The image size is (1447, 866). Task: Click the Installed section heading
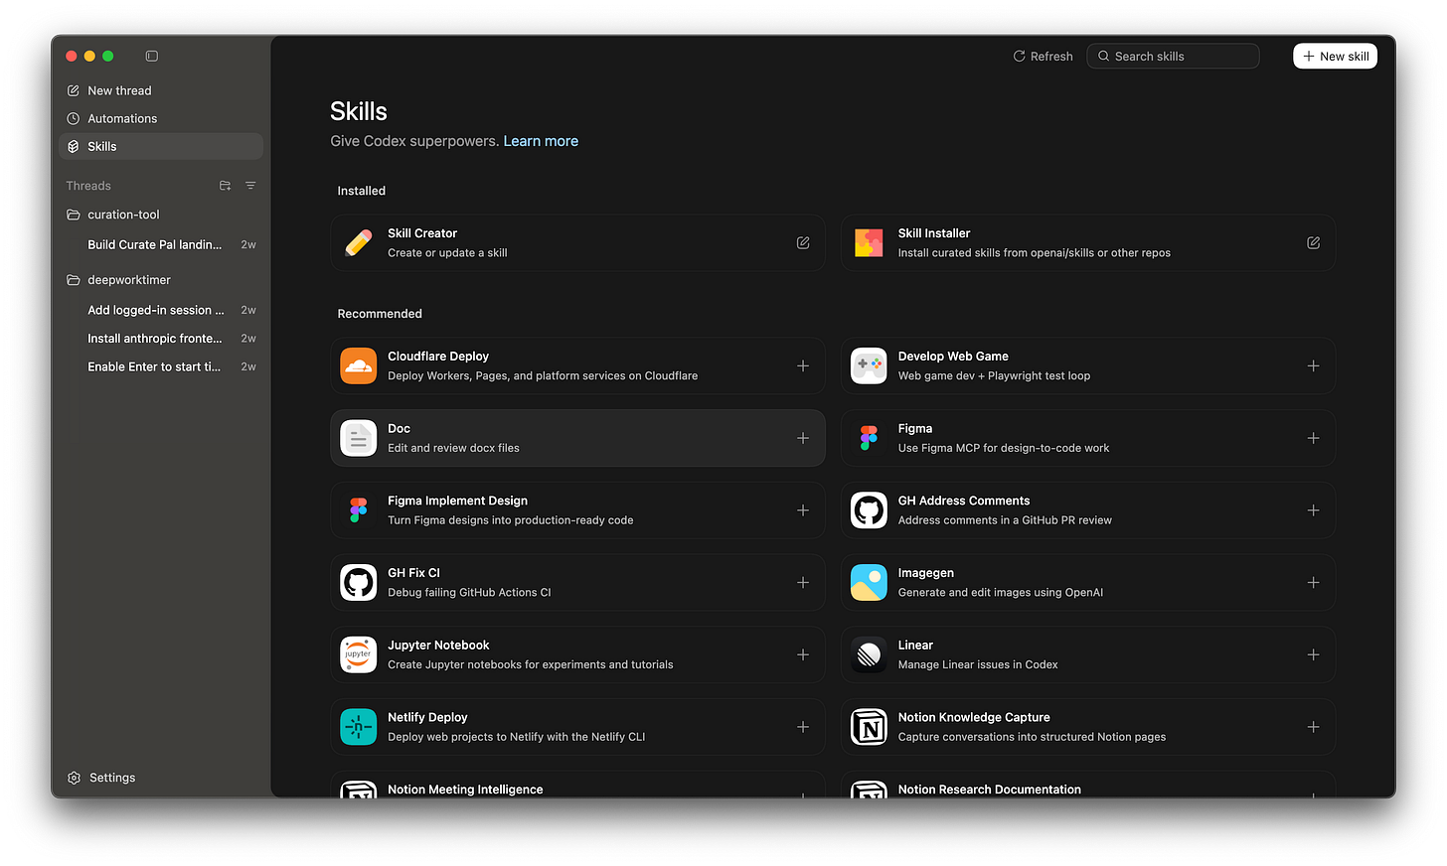362,191
